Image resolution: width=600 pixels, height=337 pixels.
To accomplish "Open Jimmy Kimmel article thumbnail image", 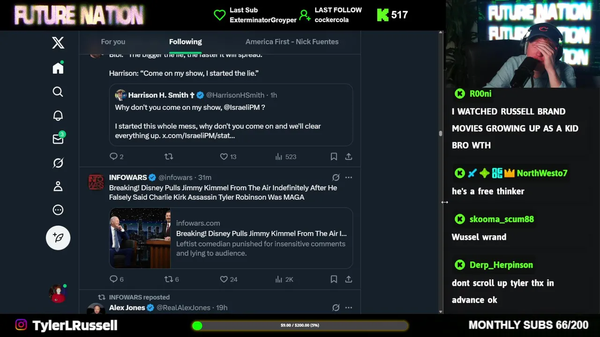I will pos(140,238).
